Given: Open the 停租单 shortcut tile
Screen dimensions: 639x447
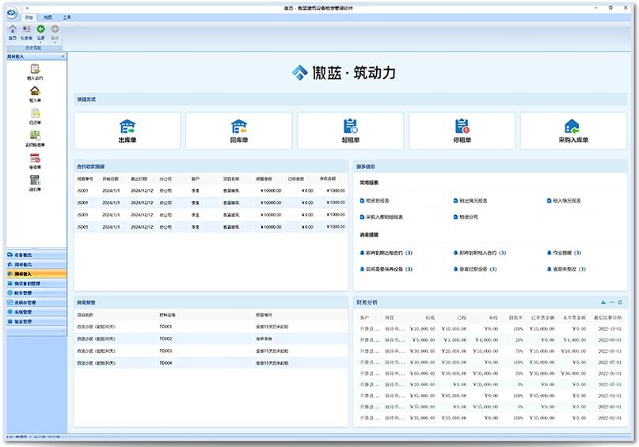Looking at the screenshot, I should [x=462, y=131].
